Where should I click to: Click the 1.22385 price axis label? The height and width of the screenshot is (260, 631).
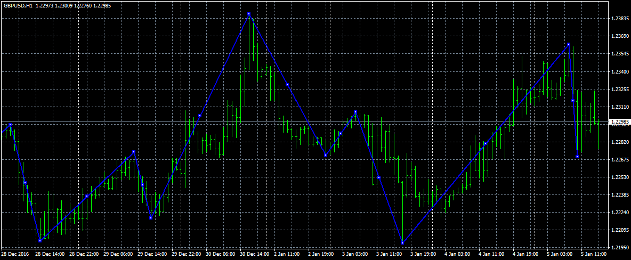point(619,195)
